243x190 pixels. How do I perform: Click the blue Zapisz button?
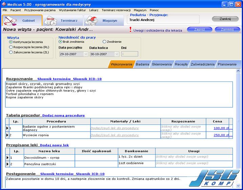pyautogui.click(x=200, y=29)
